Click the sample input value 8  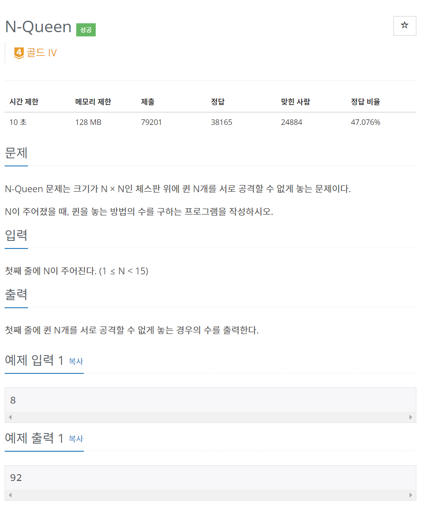(13, 400)
